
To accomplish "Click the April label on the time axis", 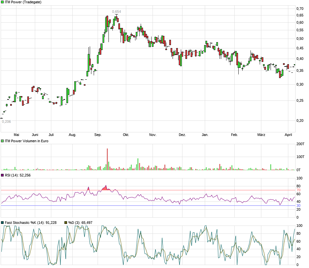I will tap(289, 135).
